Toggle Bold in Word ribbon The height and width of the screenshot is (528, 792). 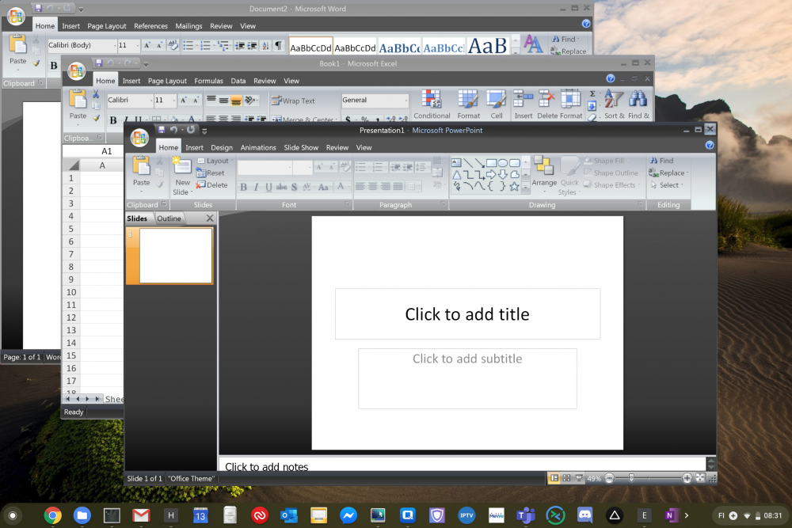(54, 65)
